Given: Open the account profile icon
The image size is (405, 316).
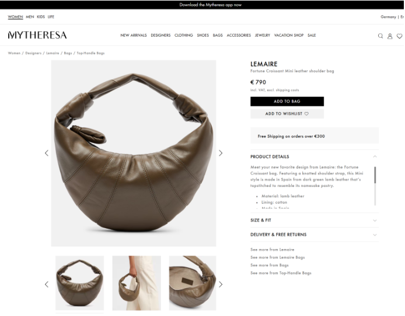Looking at the screenshot, I should point(390,36).
